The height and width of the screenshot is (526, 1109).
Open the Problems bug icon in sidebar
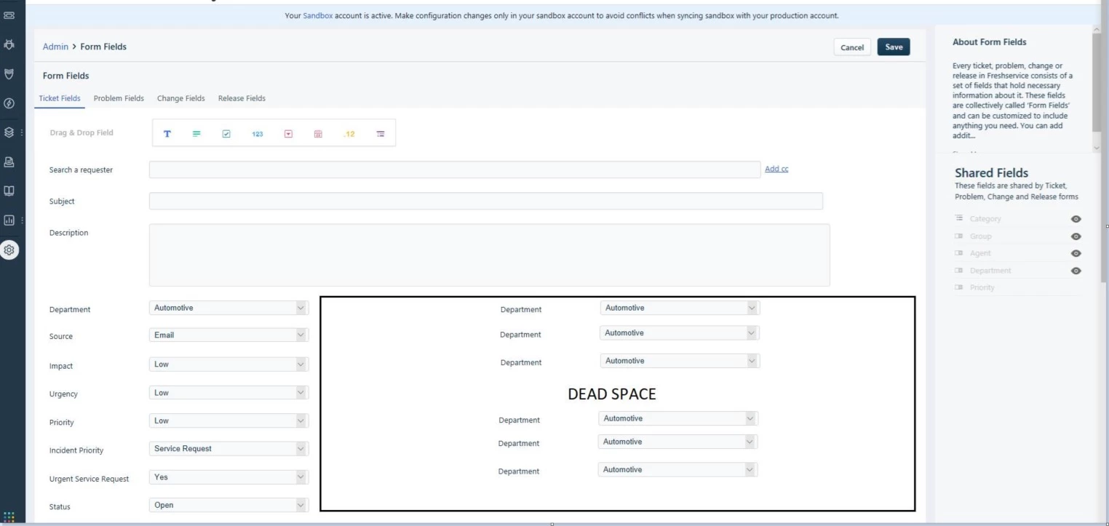(x=9, y=44)
